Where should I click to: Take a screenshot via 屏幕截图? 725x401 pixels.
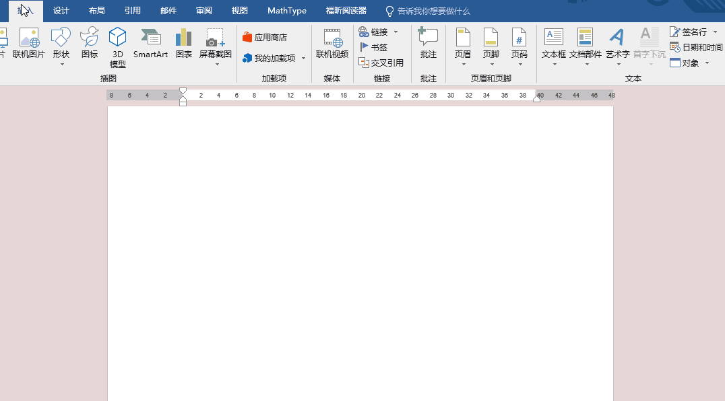(x=216, y=42)
